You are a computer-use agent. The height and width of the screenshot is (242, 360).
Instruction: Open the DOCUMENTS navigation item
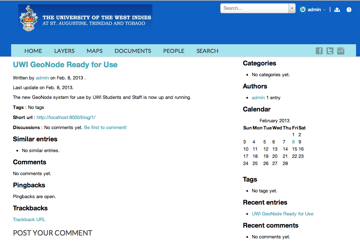[x=133, y=51]
